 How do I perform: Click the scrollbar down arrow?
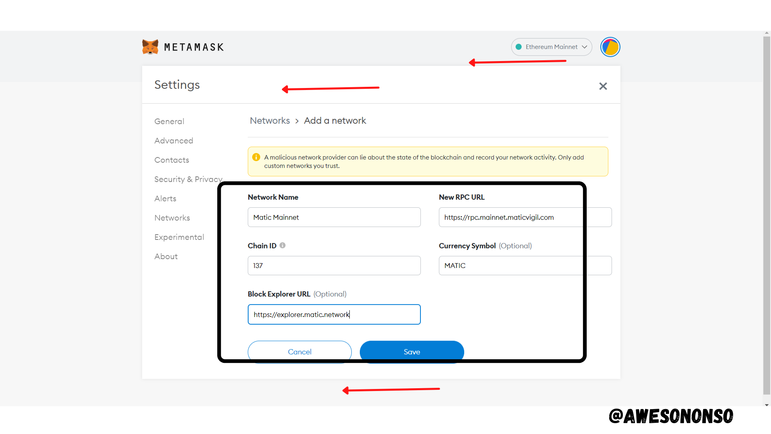pyautogui.click(x=767, y=405)
